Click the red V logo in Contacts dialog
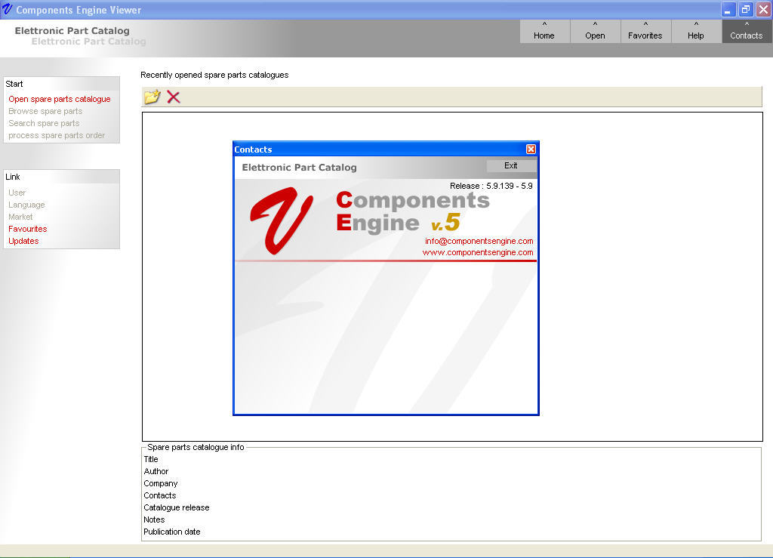 point(282,220)
